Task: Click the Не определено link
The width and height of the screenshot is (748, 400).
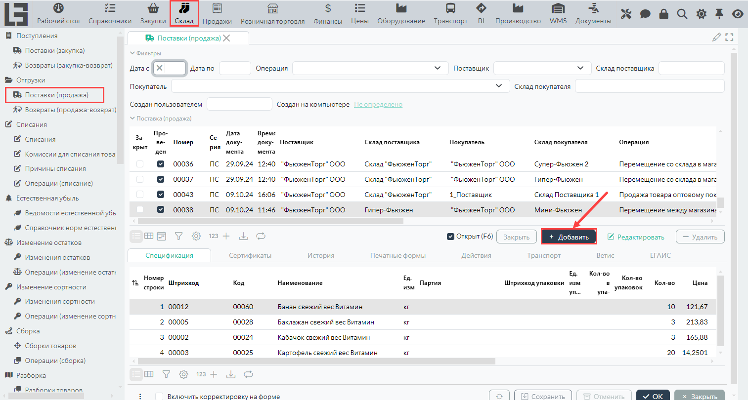Action: click(x=378, y=104)
